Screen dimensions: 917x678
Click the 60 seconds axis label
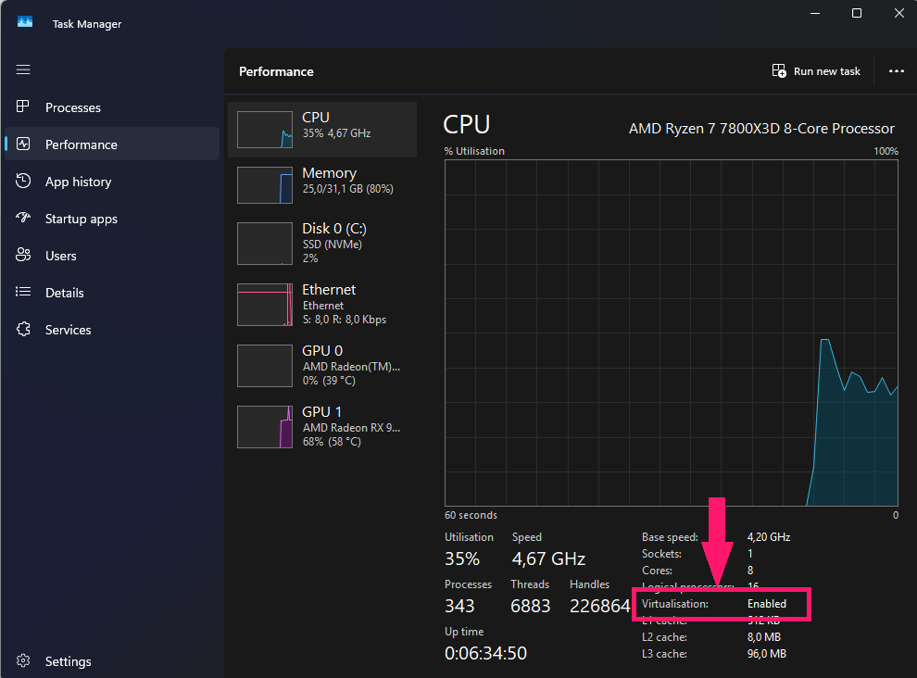(x=471, y=515)
